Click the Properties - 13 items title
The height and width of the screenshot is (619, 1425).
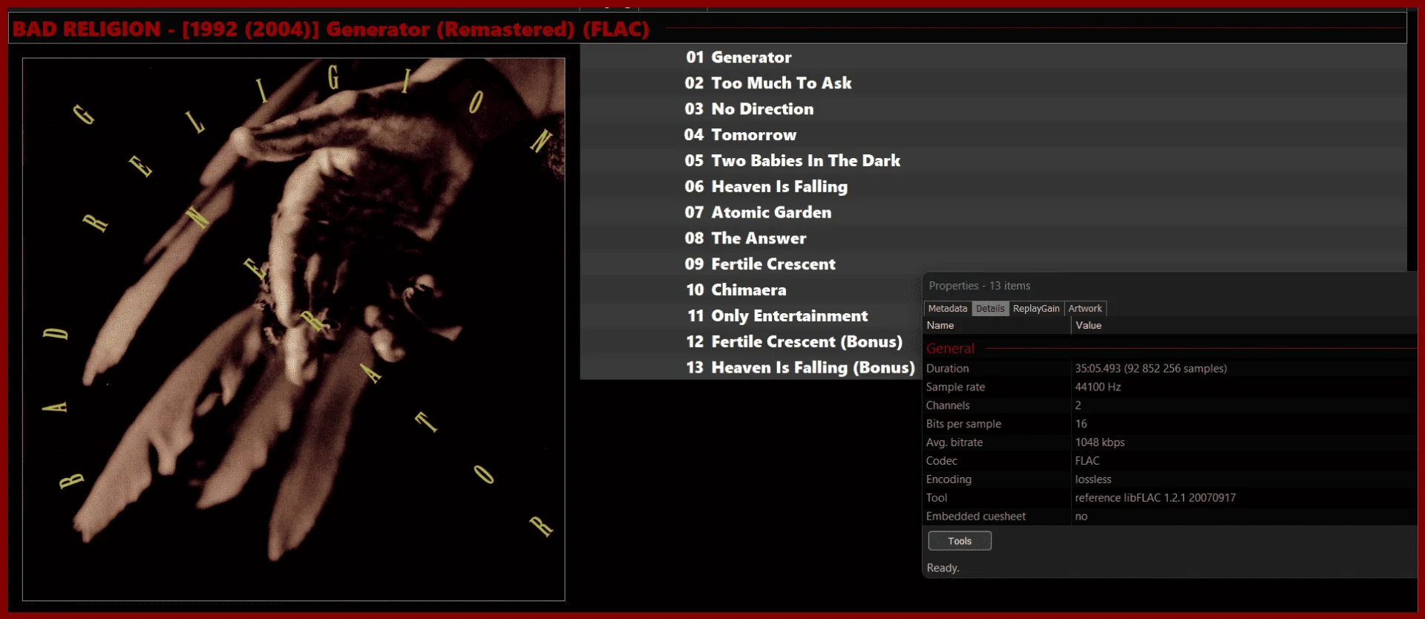(x=980, y=286)
